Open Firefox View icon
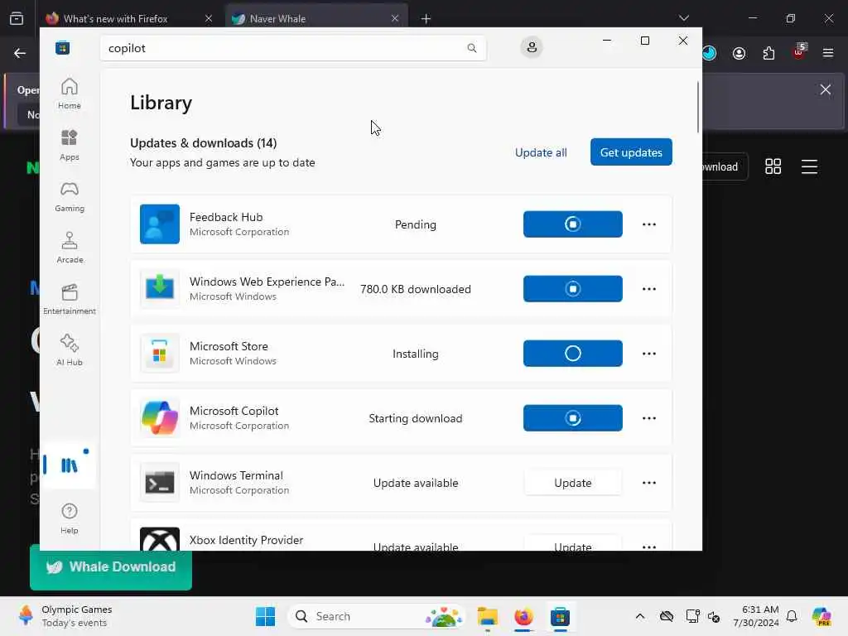 click(x=17, y=18)
